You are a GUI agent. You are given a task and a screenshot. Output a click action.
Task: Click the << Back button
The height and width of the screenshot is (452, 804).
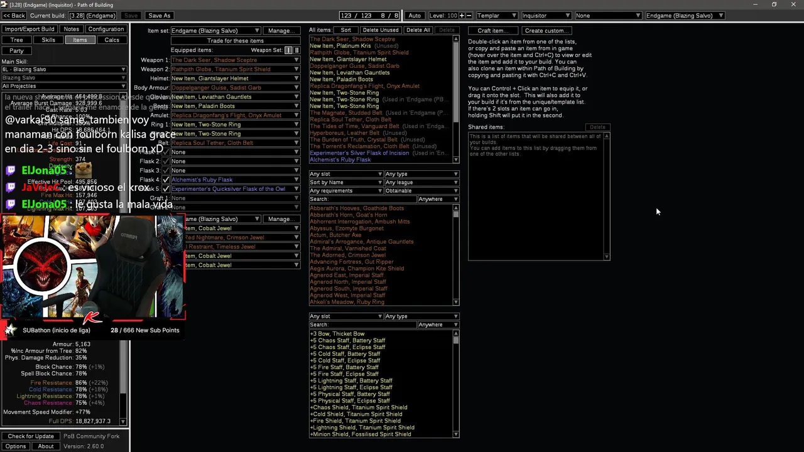(14, 16)
